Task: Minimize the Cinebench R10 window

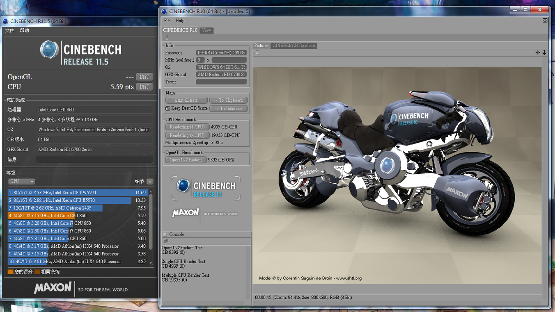Action: pyautogui.click(x=515, y=10)
